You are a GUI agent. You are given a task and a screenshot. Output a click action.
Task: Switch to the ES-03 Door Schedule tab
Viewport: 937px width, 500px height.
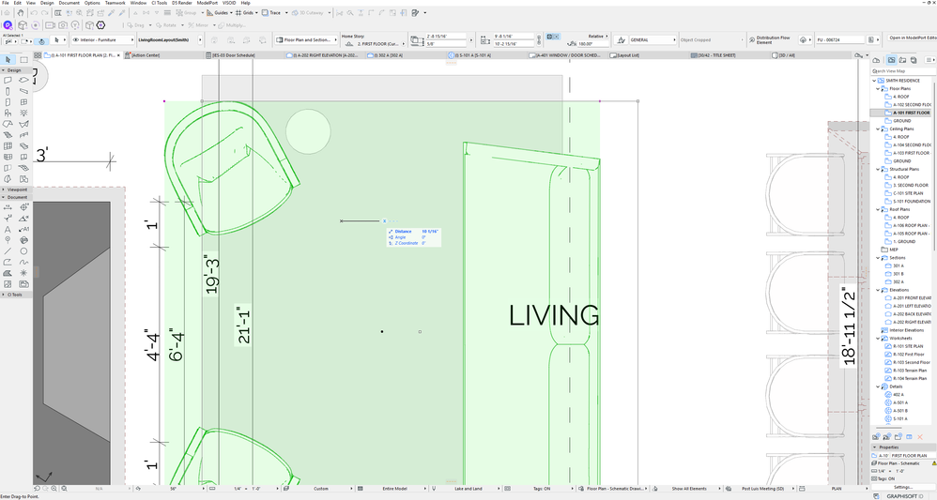click(233, 56)
